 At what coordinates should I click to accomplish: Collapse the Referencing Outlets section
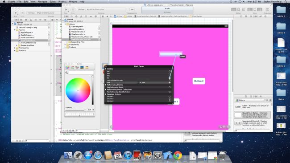[x=106, y=85]
